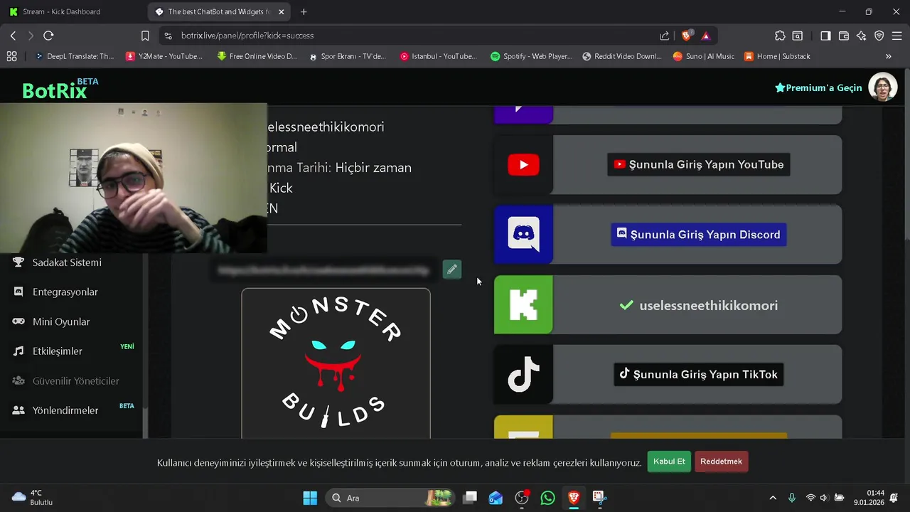Reload the page
Image resolution: width=910 pixels, height=512 pixels.
click(x=48, y=36)
